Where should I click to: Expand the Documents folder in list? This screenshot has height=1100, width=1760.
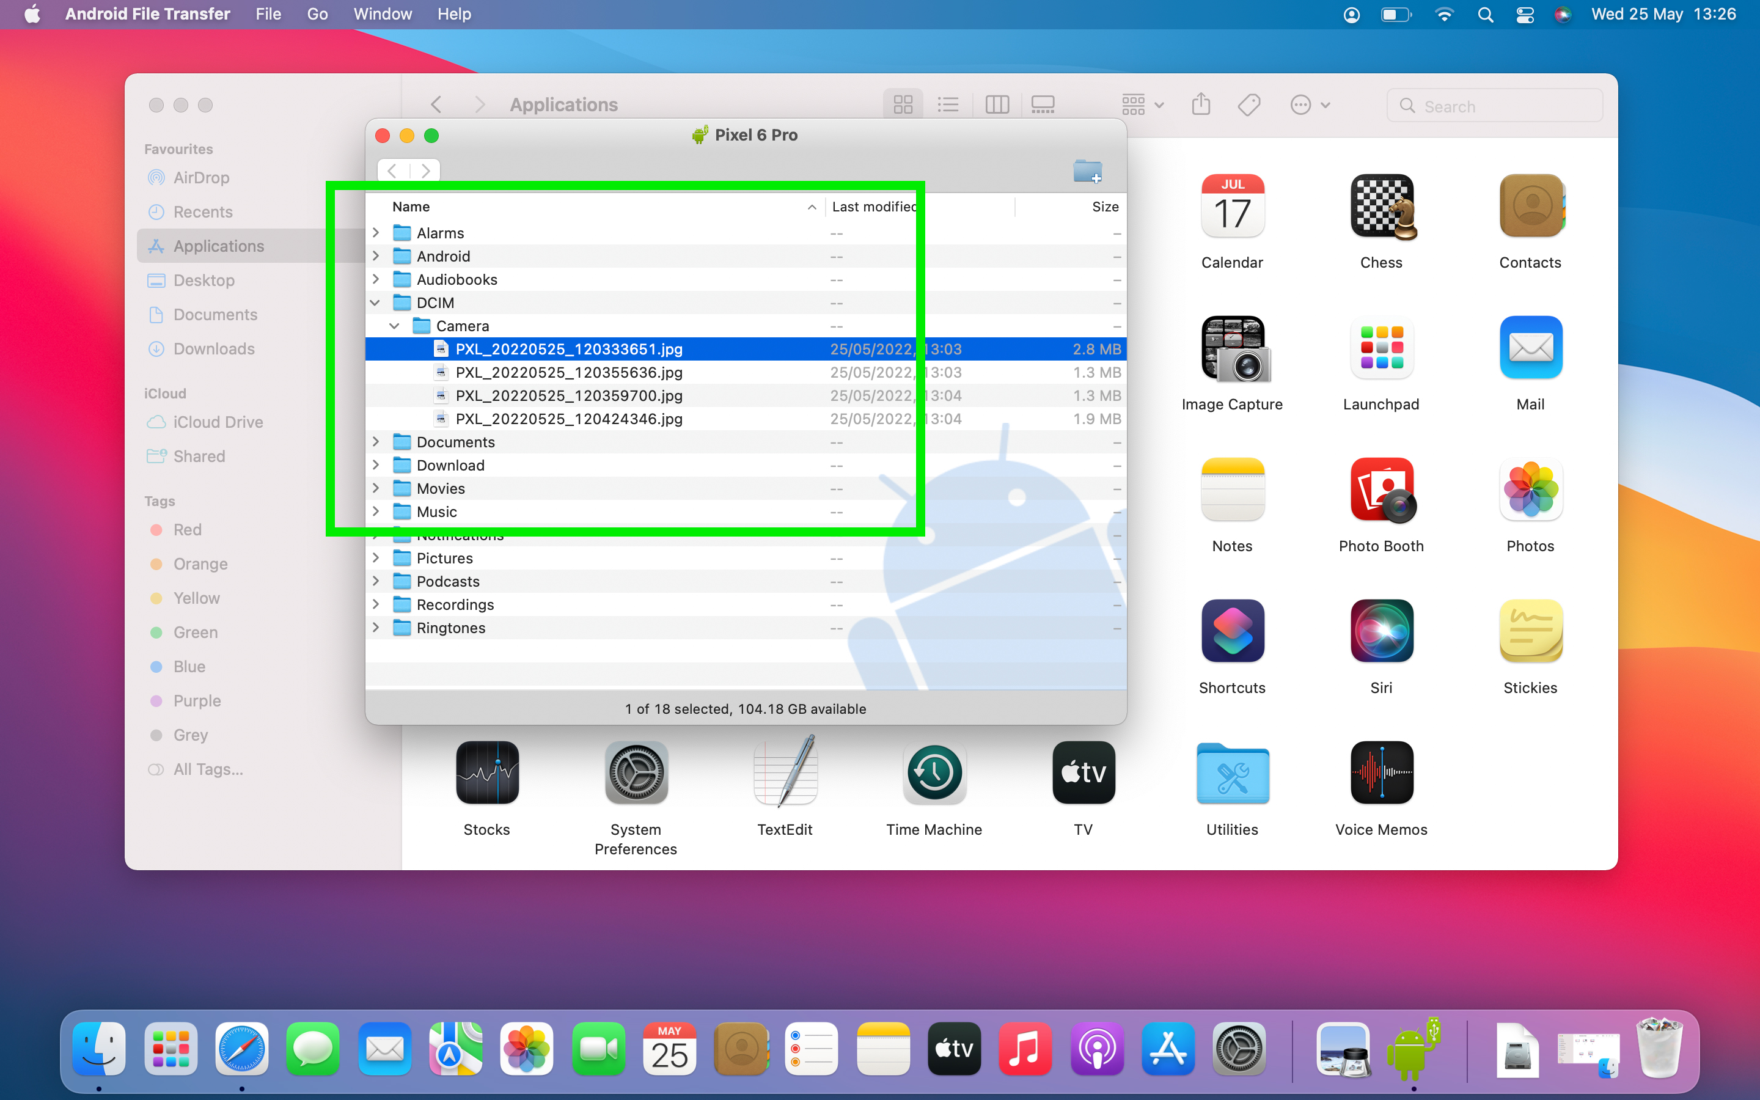pyautogui.click(x=378, y=442)
